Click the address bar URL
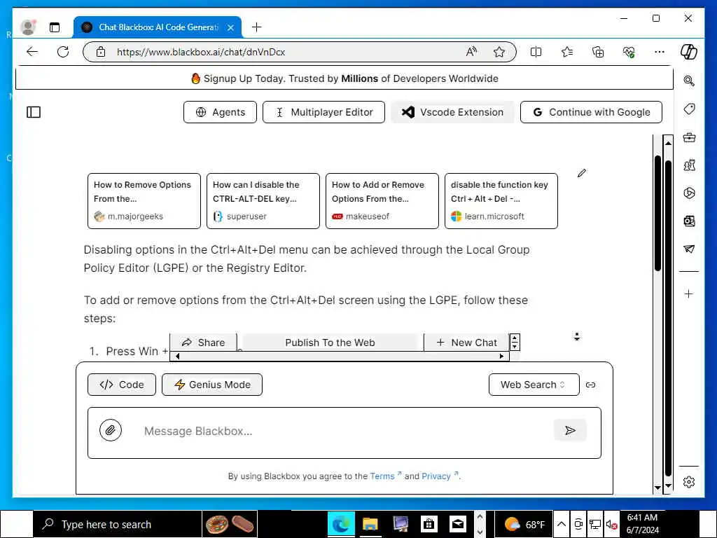717x538 pixels. click(x=201, y=52)
